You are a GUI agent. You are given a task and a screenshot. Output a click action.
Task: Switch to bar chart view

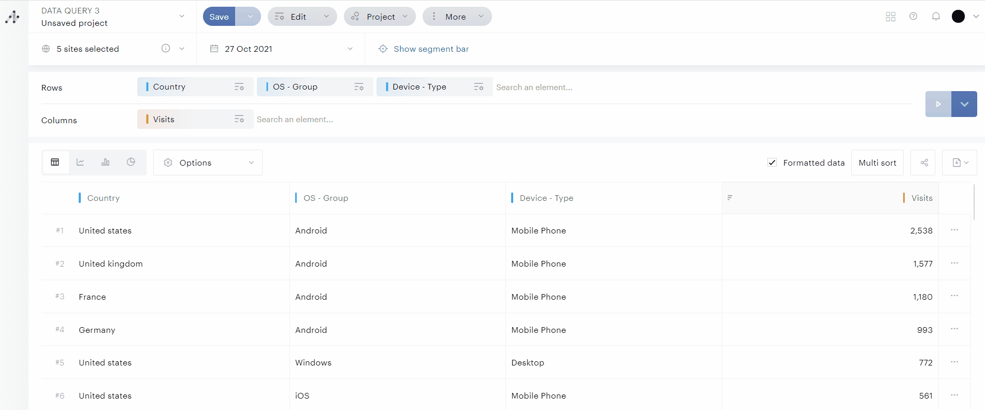(106, 163)
